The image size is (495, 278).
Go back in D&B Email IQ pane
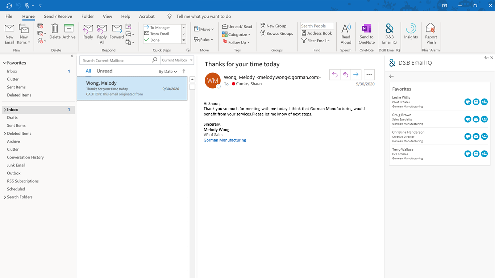tap(391, 76)
